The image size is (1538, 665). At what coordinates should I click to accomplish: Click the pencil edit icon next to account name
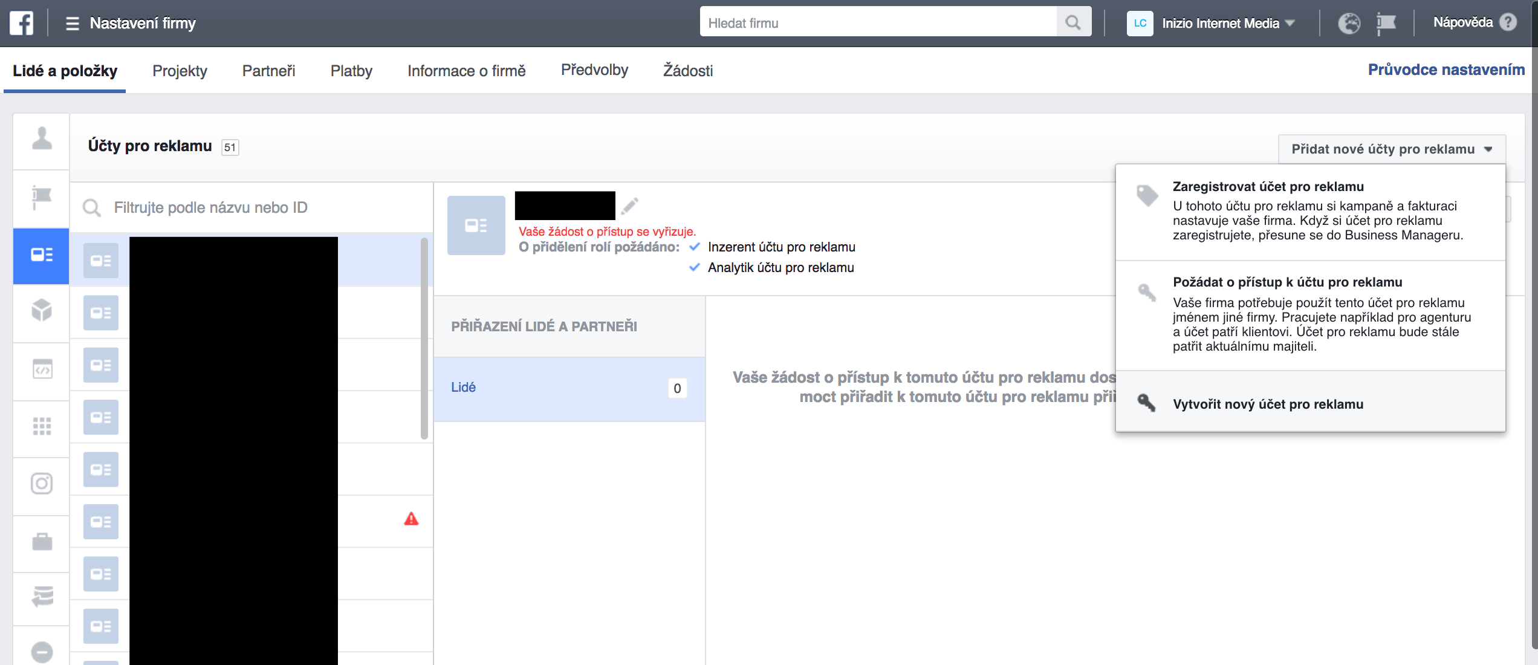pos(629,206)
